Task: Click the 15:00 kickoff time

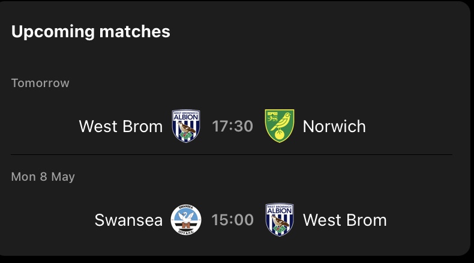Action: [x=232, y=220]
